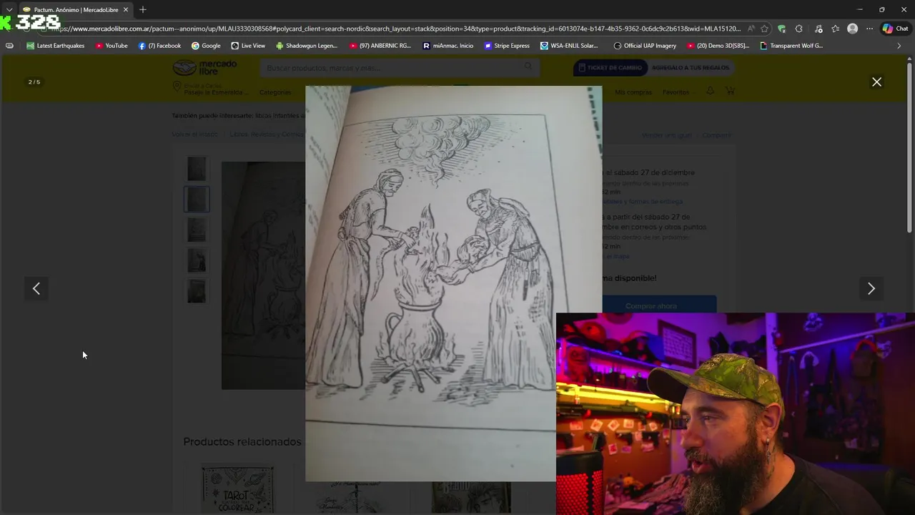Click the Mercado Libre logo
The width and height of the screenshot is (915, 515).
[x=204, y=68]
